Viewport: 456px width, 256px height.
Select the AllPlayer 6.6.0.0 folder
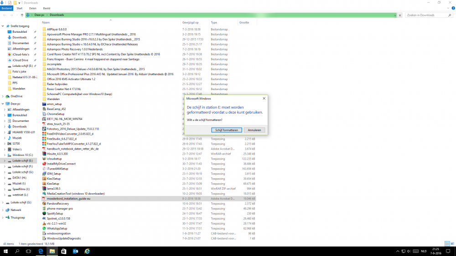[x=57, y=29]
